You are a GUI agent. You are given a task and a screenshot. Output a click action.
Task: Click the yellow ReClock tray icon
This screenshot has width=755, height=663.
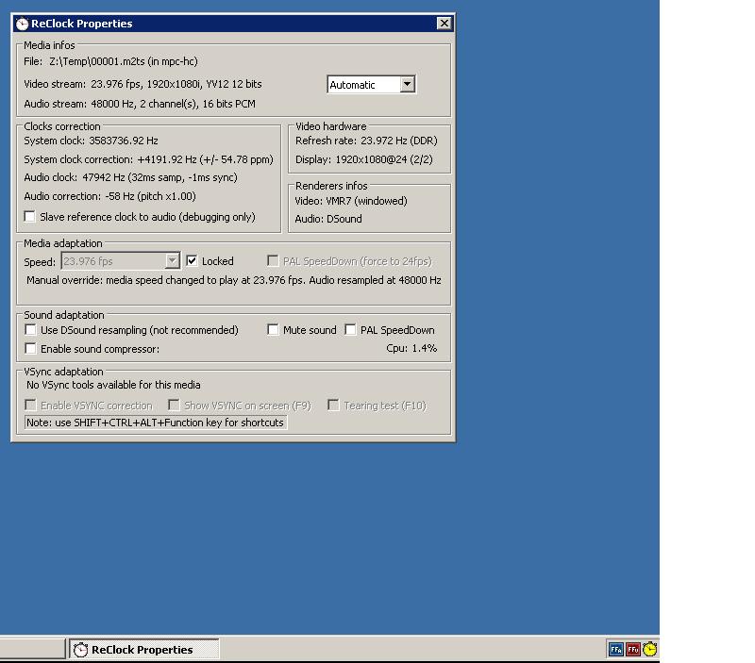pos(649,650)
